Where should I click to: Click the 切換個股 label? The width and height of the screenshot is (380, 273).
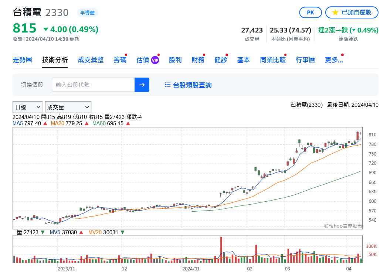pos(32,85)
